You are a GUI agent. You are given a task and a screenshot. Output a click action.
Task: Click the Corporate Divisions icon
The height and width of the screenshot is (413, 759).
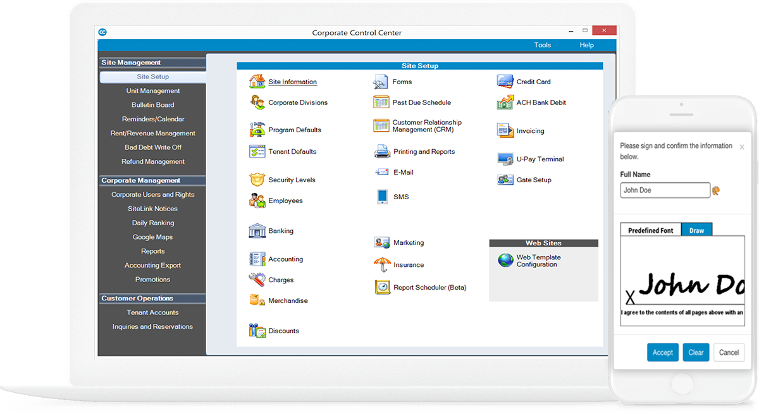click(x=257, y=102)
